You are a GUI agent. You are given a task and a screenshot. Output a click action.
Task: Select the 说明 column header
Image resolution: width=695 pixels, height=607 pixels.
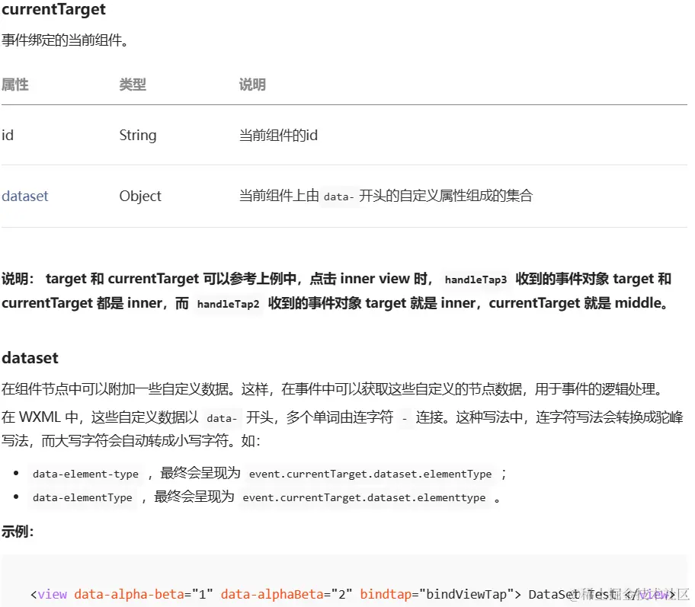point(252,85)
